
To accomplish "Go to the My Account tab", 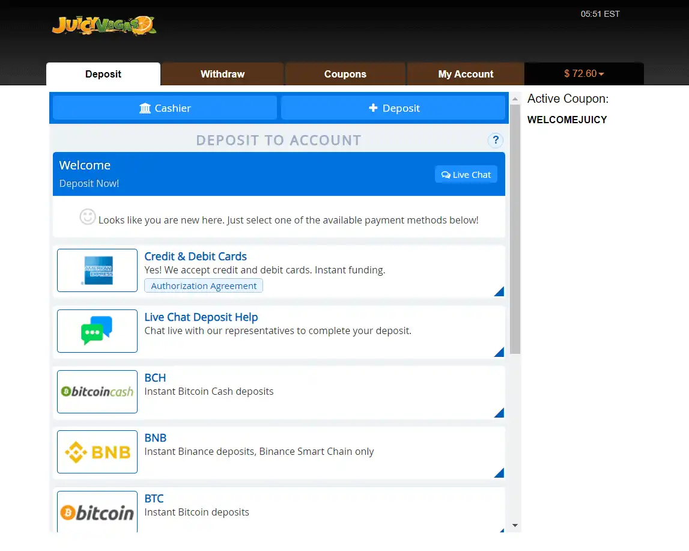I will tap(466, 75).
